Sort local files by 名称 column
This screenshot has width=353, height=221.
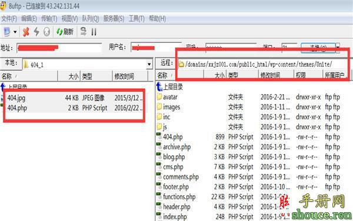tap(29, 76)
